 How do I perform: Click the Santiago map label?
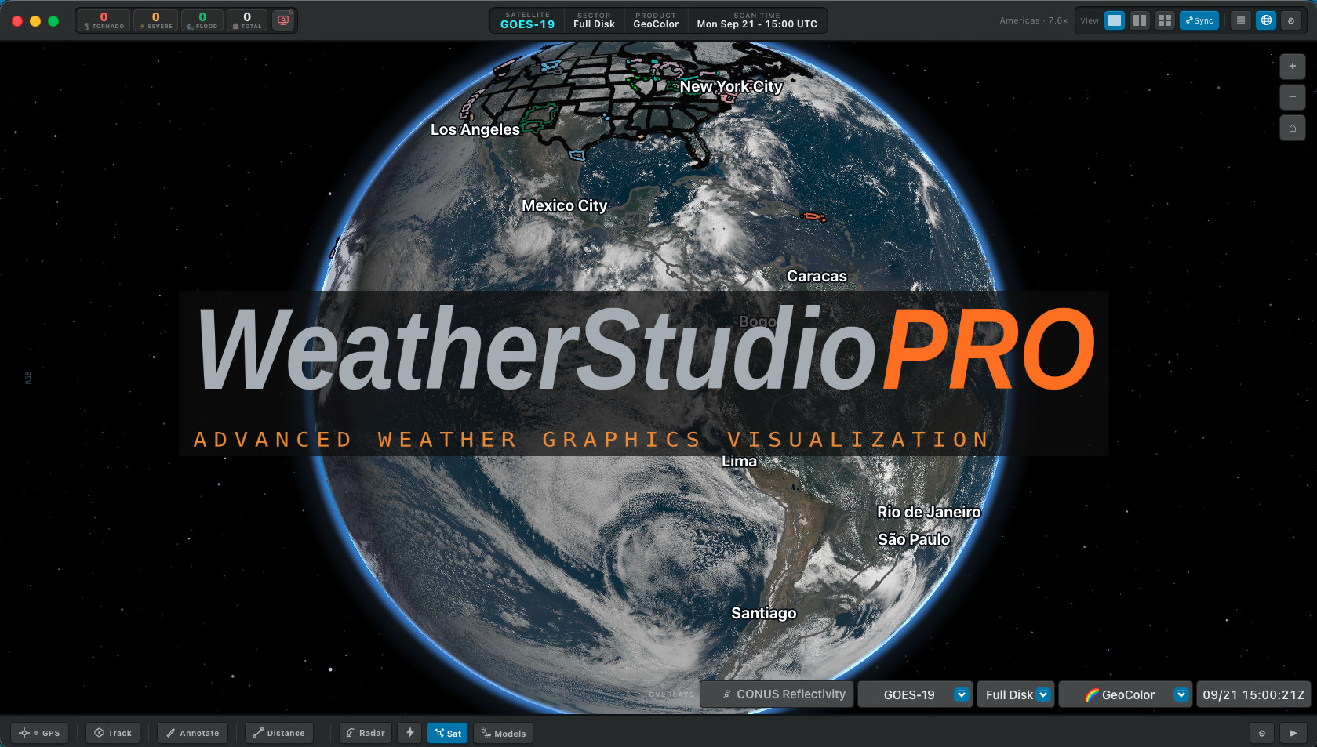764,613
